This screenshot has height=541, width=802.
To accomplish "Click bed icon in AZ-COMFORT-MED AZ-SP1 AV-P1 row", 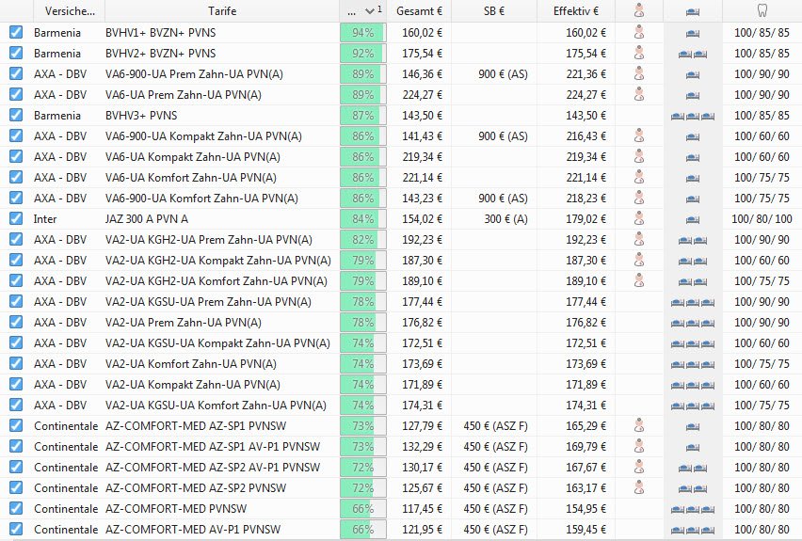I will 693,448.
